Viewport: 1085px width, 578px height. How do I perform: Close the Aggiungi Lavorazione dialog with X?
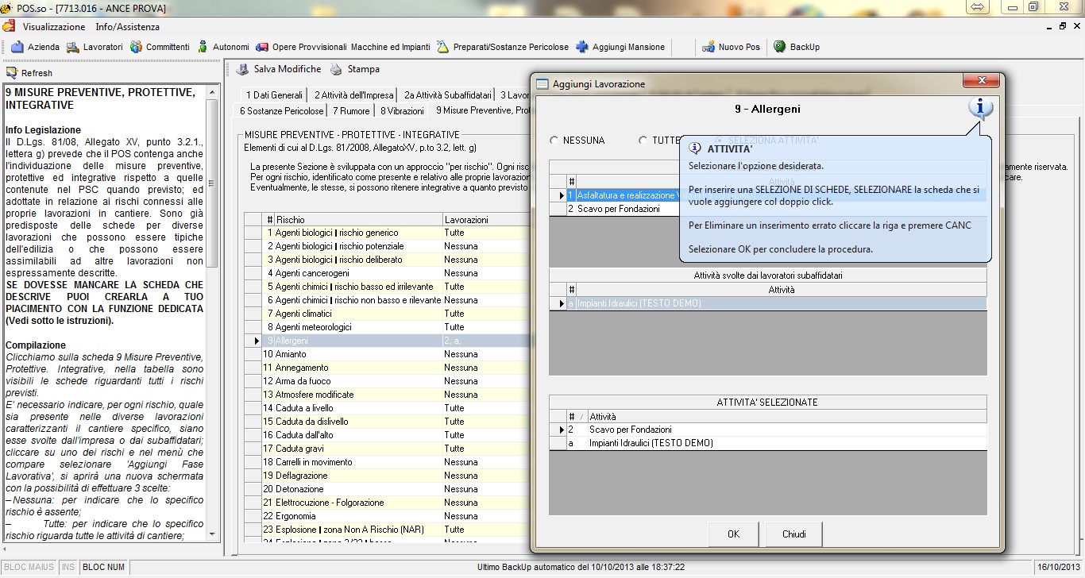(x=982, y=81)
